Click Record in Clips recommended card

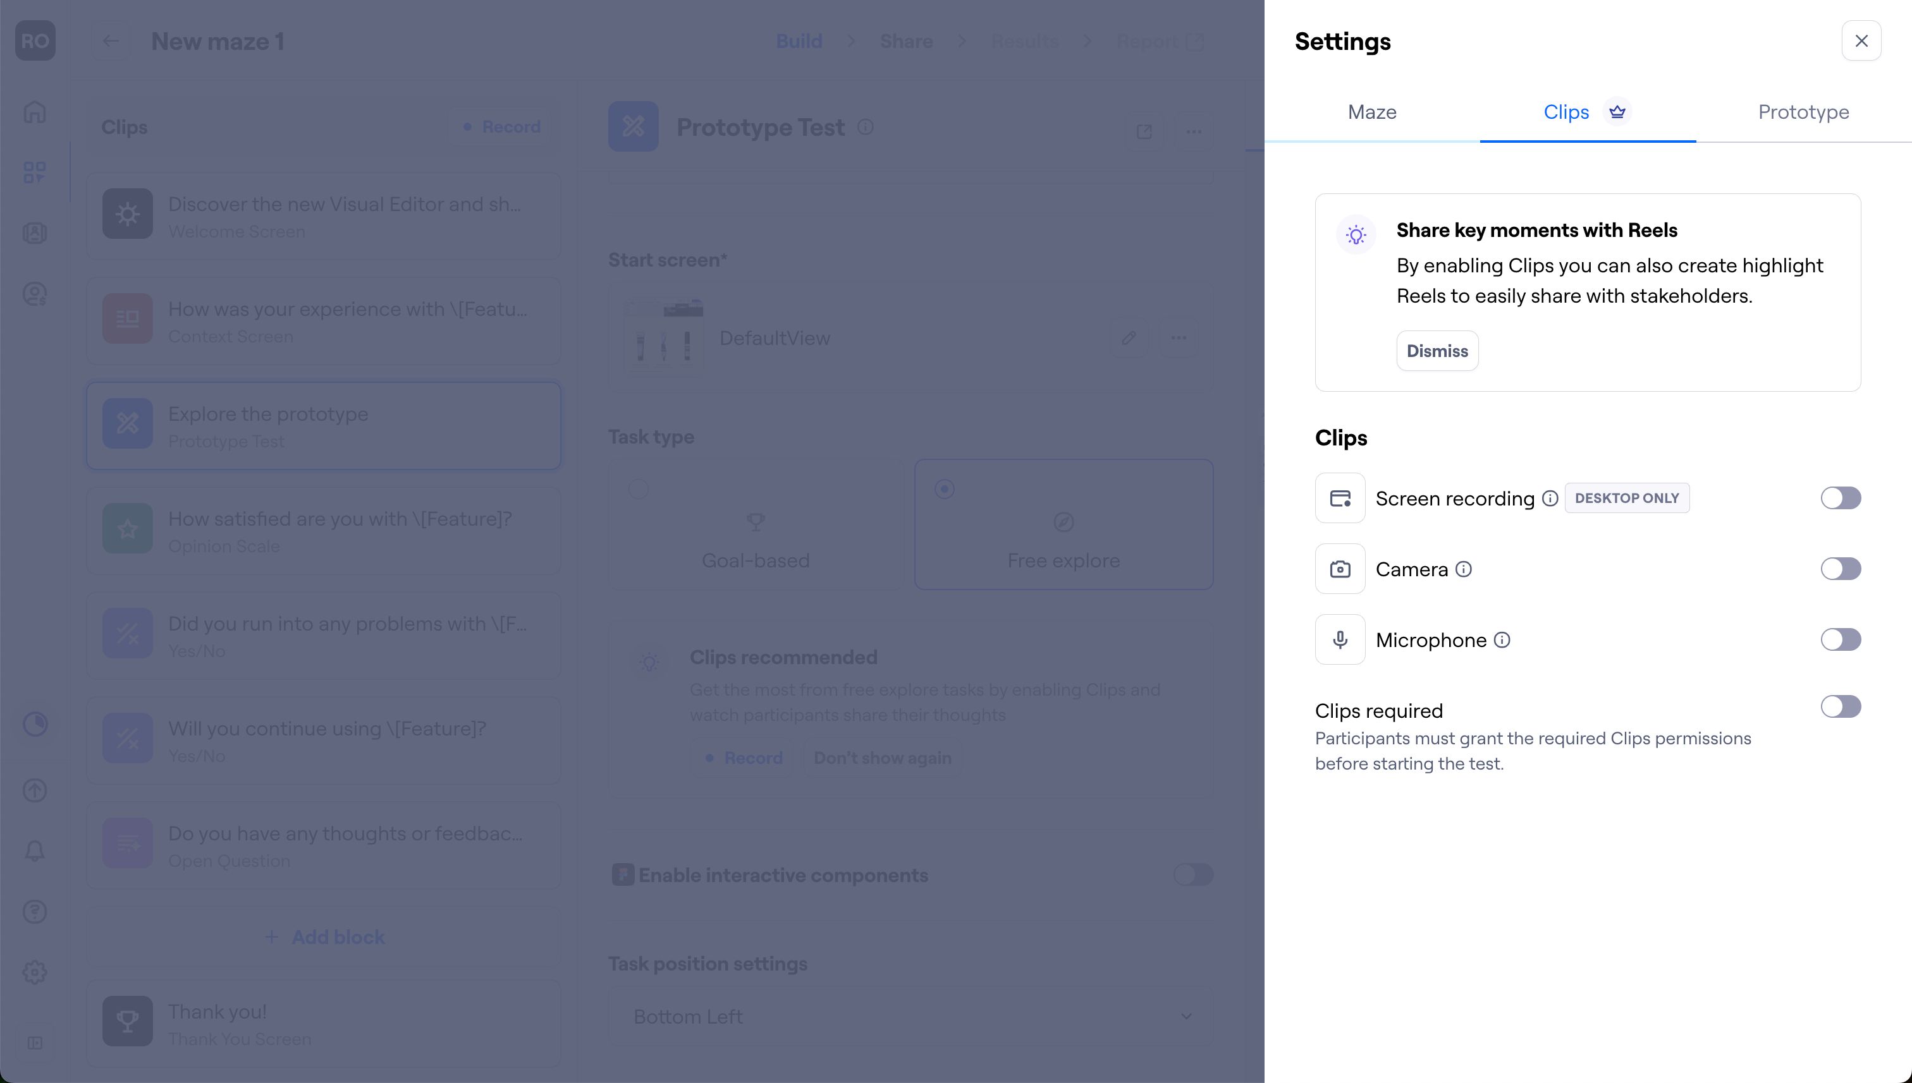click(x=744, y=757)
